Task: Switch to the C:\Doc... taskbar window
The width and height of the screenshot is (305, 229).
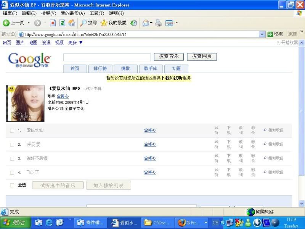Action: point(157,223)
